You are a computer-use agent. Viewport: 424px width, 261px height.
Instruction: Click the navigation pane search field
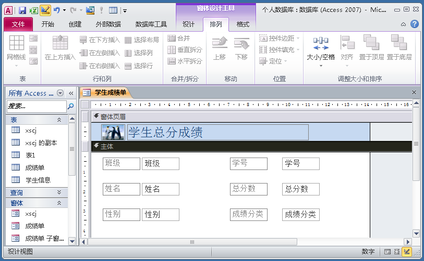click(x=36, y=106)
